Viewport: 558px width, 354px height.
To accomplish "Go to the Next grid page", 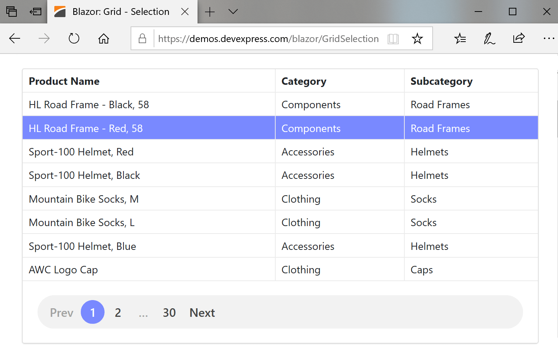I will pyautogui.click(x=202, y=313).
